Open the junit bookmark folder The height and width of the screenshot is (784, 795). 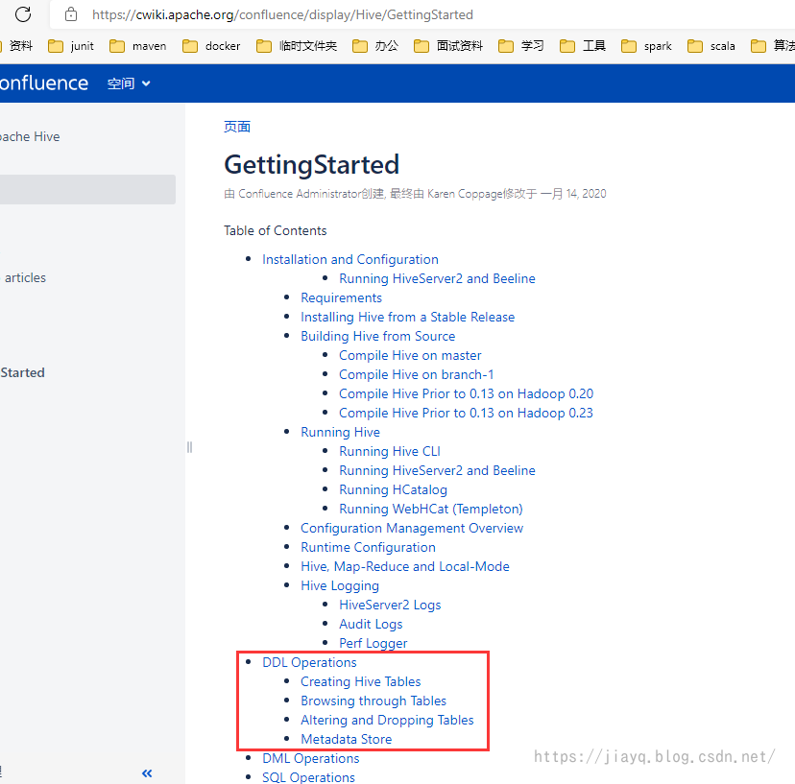(71, 46)
